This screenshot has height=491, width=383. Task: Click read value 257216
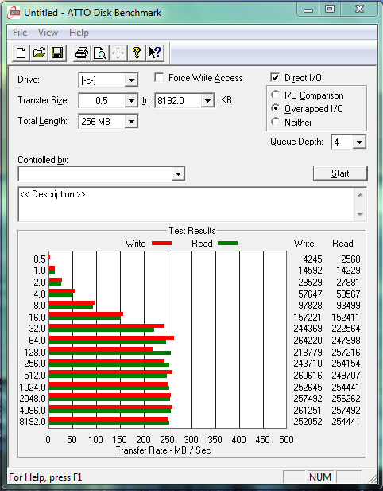tap(346, 353)
